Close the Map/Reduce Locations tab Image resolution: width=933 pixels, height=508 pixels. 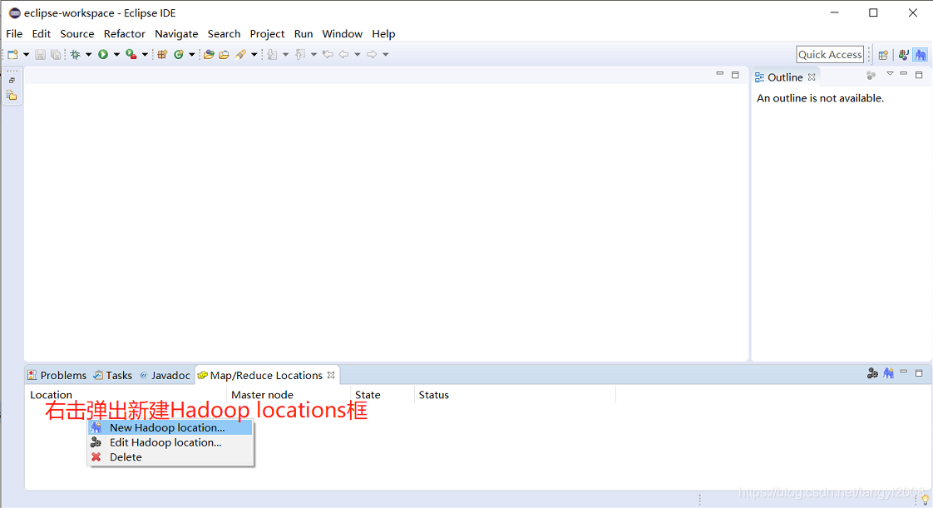tap(331, 375)
